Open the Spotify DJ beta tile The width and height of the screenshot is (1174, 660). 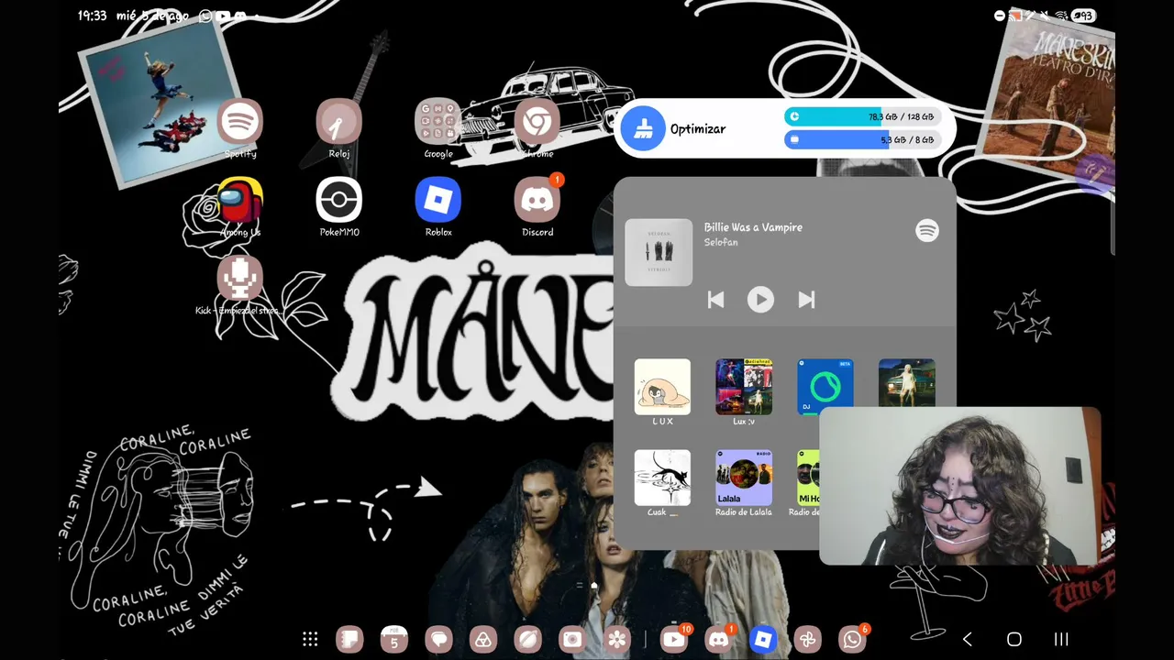pyautogui.click(x=825, y=387)
